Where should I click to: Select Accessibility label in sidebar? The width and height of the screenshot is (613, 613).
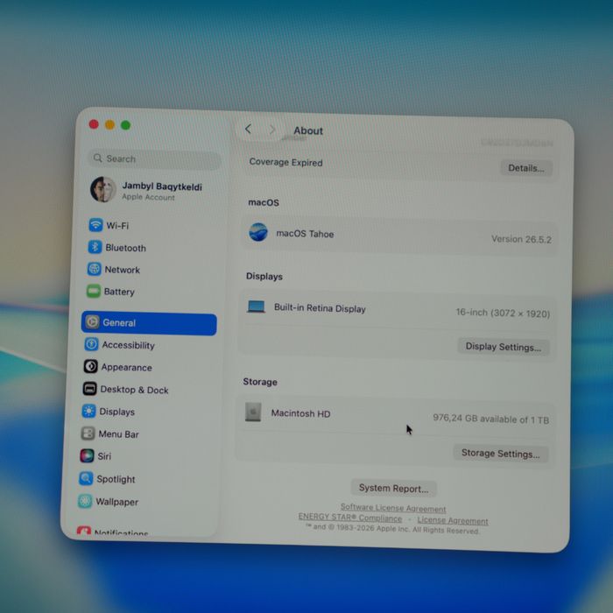coord(128,345)
